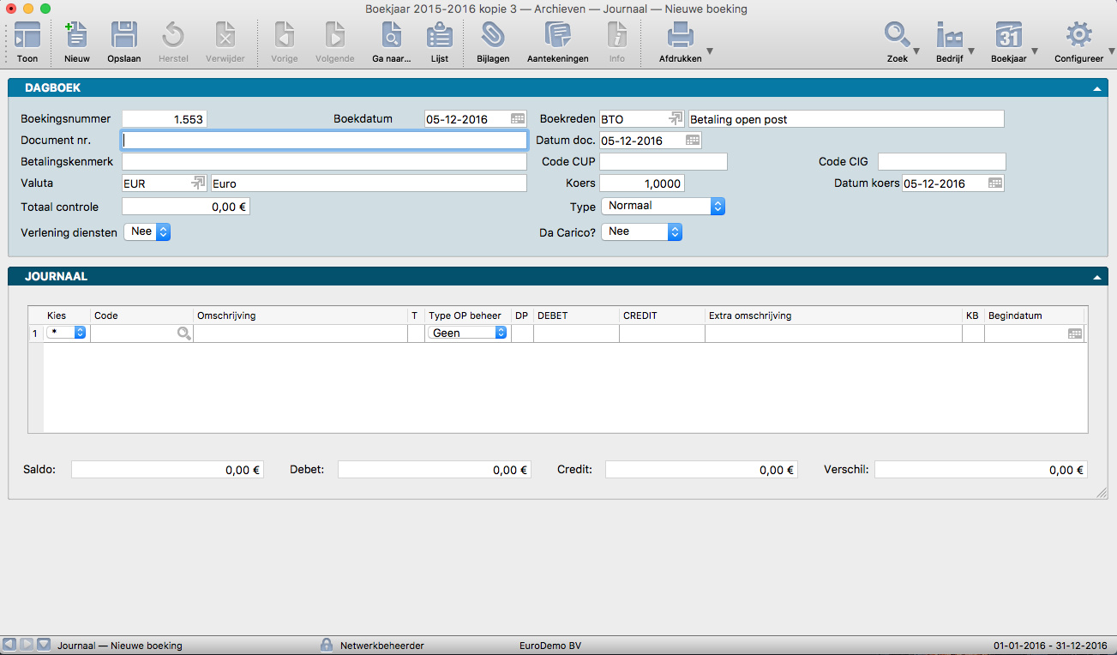
Task: Click the Afdrukken printer icon
Action: coord(680,36)
